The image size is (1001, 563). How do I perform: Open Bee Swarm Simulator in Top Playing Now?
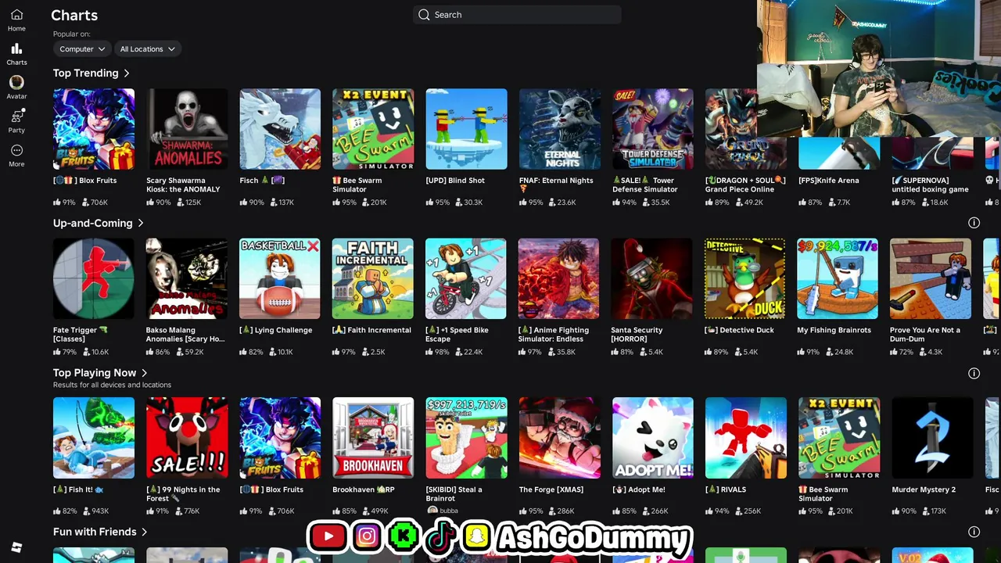(x=839, y=438)
